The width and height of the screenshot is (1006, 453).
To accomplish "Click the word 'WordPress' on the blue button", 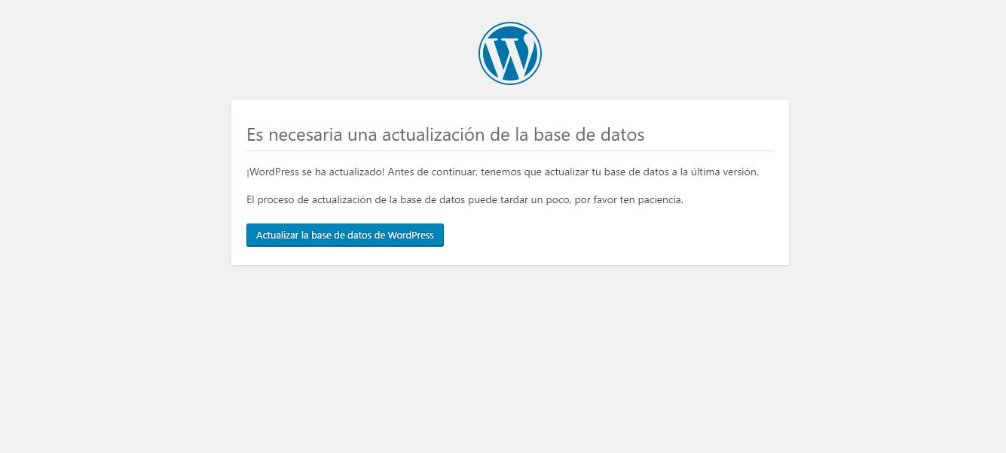I will pyautogui.click(x=411, y=236).
